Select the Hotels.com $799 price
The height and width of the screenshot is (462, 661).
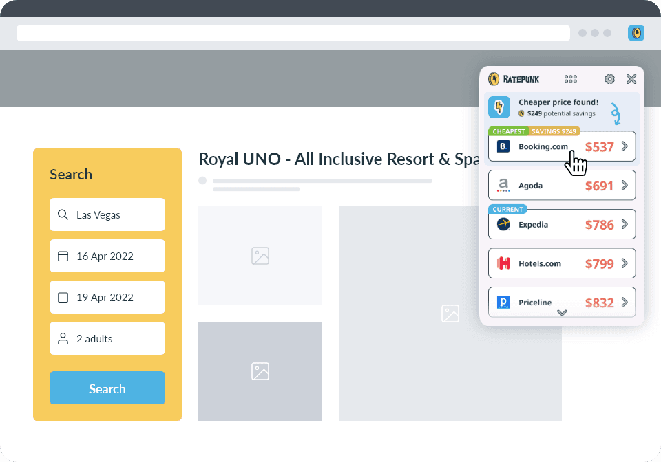point(599,263)
